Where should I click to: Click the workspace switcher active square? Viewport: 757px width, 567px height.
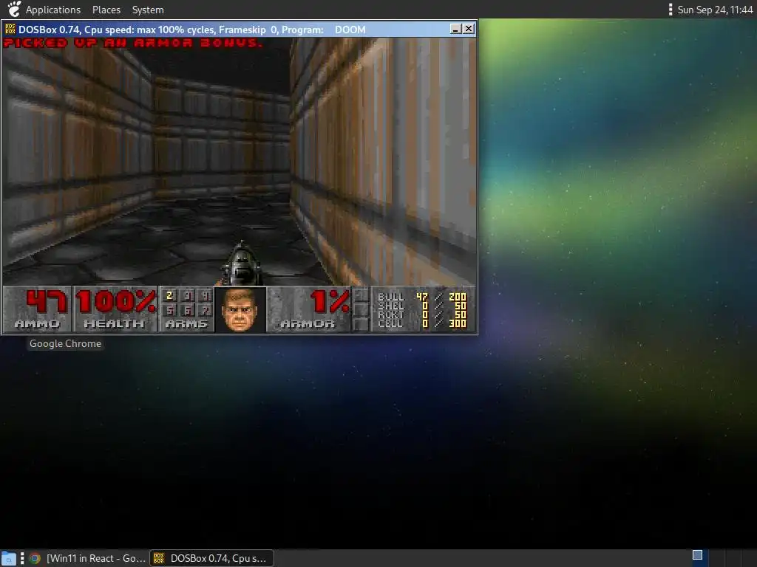[x=697, y=555]
